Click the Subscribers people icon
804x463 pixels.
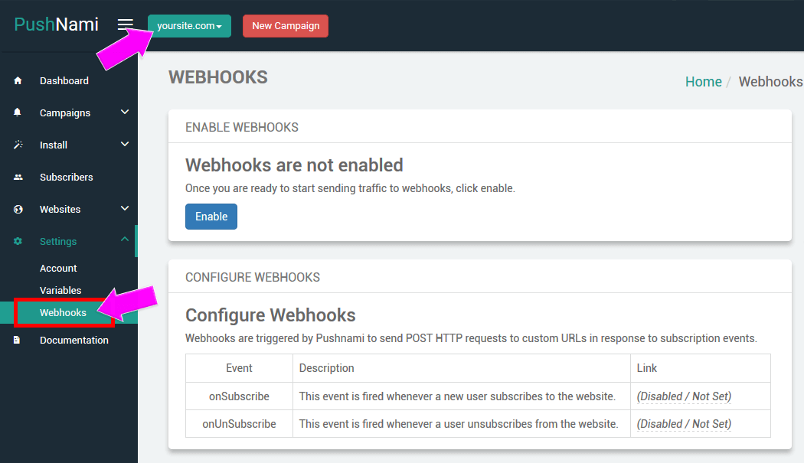[x=18, y=178]
